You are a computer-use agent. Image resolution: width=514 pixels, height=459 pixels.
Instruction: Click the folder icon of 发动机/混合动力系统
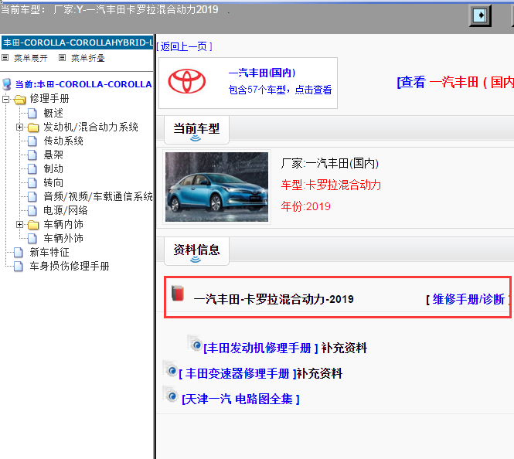coord(33,127)
